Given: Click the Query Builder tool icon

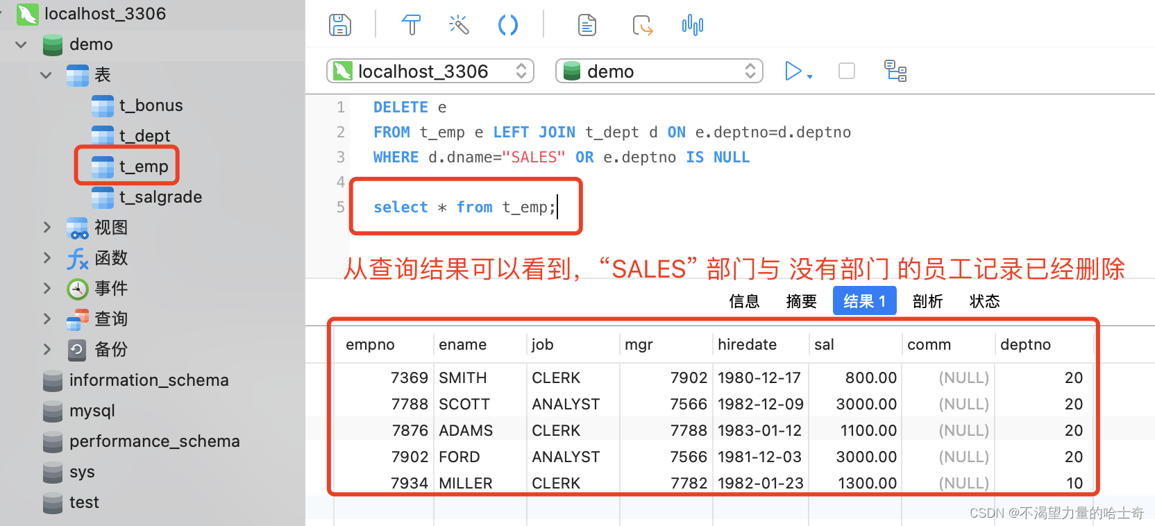Looking at the screenshot, I should 411,25.
